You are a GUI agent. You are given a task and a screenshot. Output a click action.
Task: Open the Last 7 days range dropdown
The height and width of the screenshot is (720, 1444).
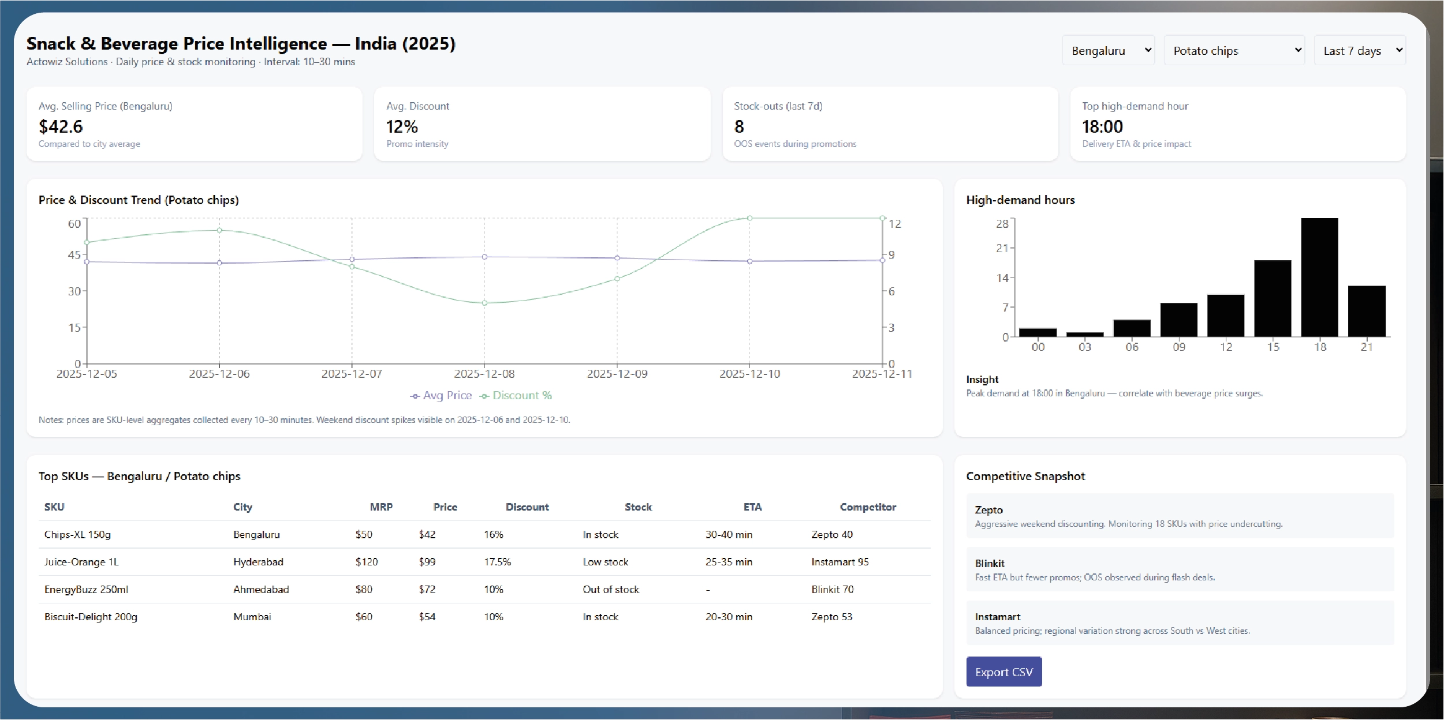point(1359,51)
